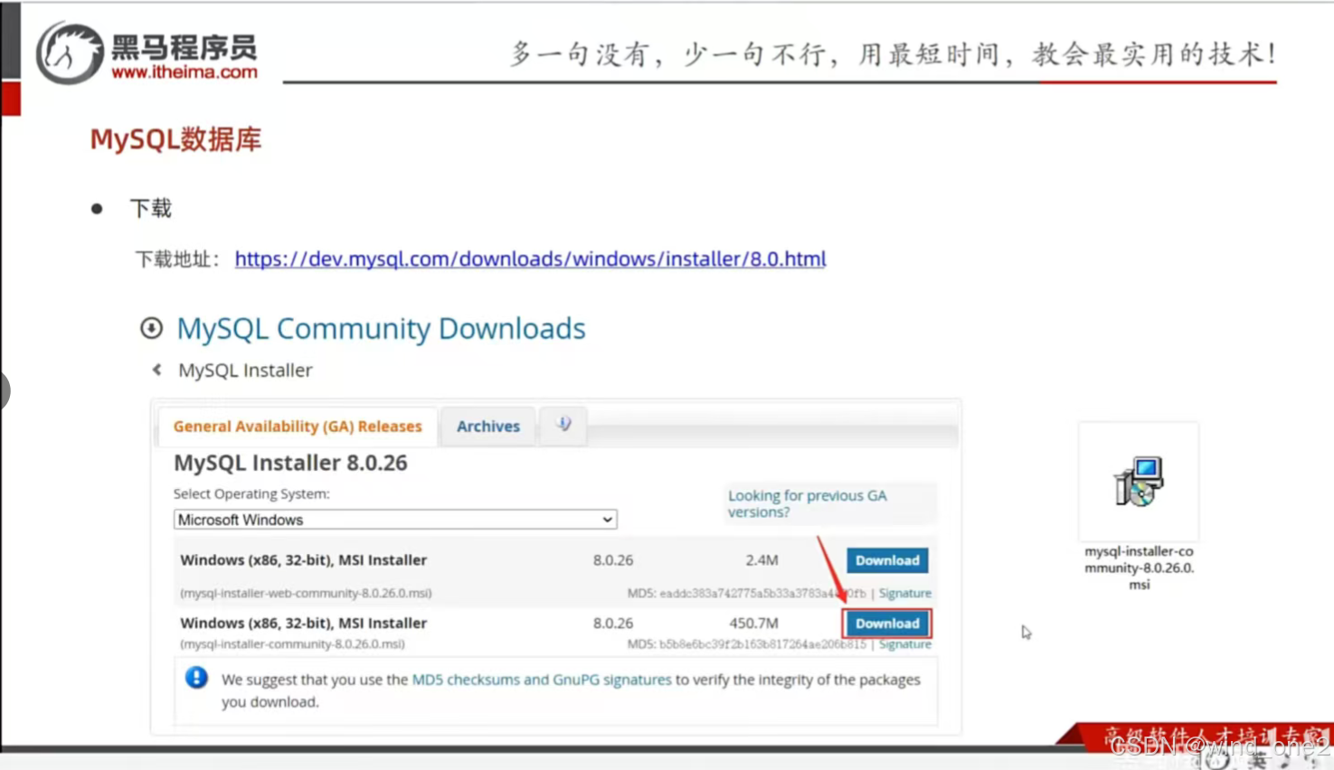Click the MySQL Community Downloads title
1334x770 pixels.
tap(381, 328)
